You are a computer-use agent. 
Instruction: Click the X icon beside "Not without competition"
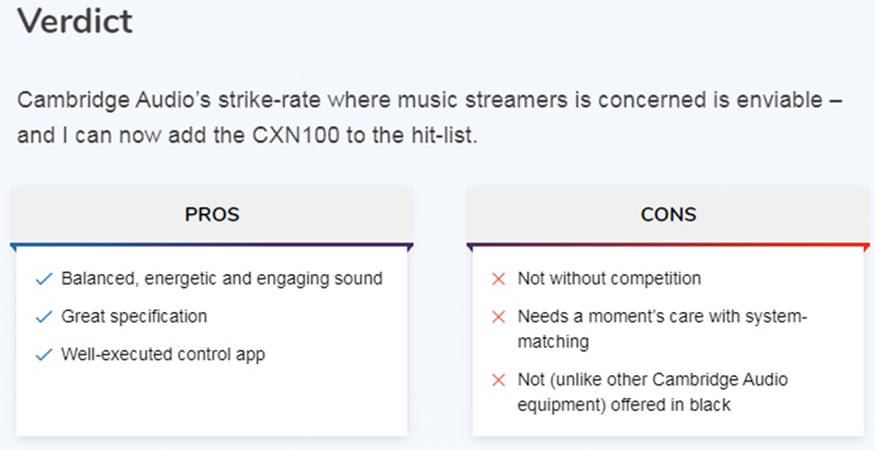(498, 279)
